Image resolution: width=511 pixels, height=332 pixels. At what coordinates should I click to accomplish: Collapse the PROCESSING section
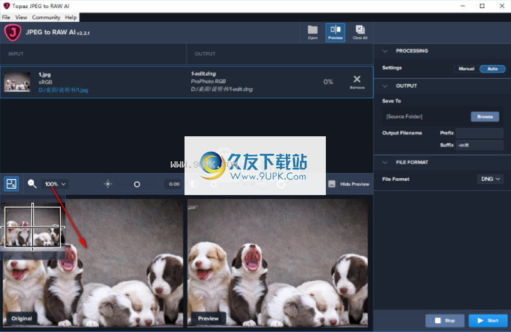385,51
